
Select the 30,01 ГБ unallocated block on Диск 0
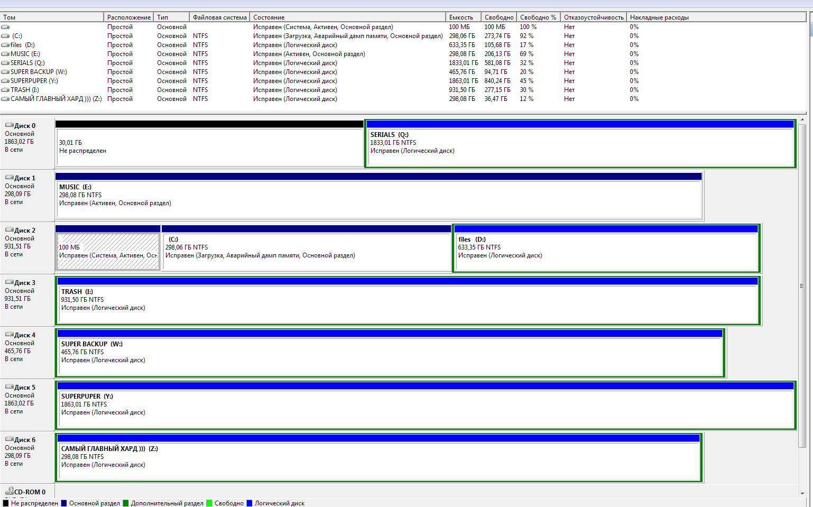(209, 143)
